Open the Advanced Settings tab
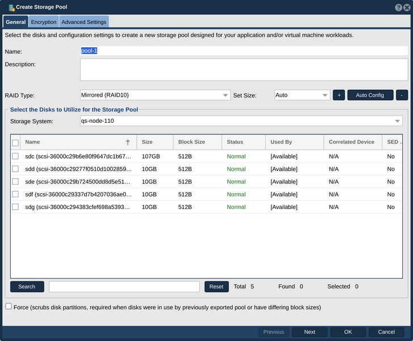 (84, 22)
